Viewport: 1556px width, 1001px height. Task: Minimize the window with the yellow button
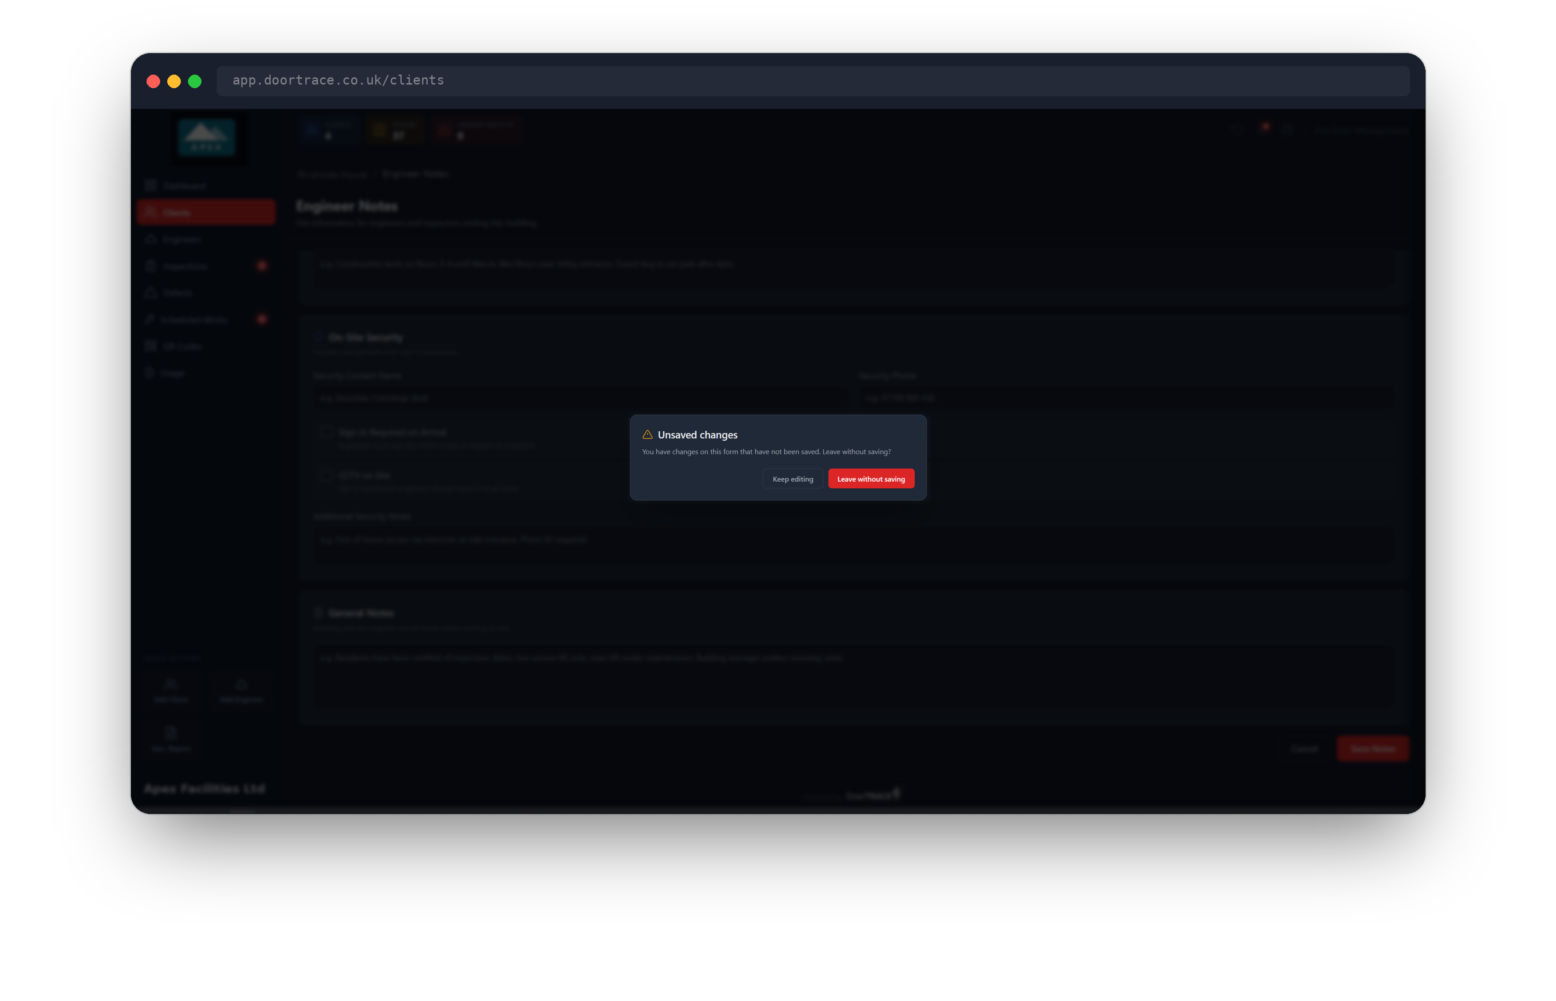pyautogui.click(x=174, y=81)
